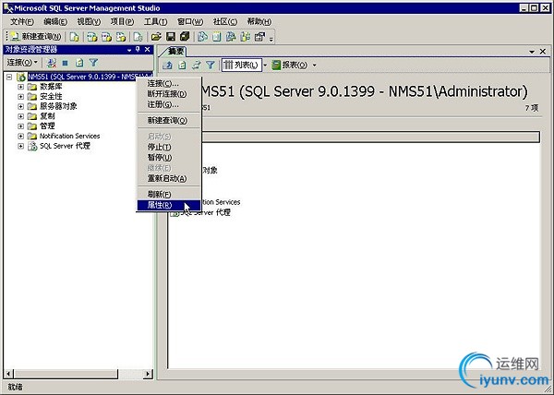Open the 社区(C) menu
The width and height of the screenshot is (554, 395).
[225, 22]
